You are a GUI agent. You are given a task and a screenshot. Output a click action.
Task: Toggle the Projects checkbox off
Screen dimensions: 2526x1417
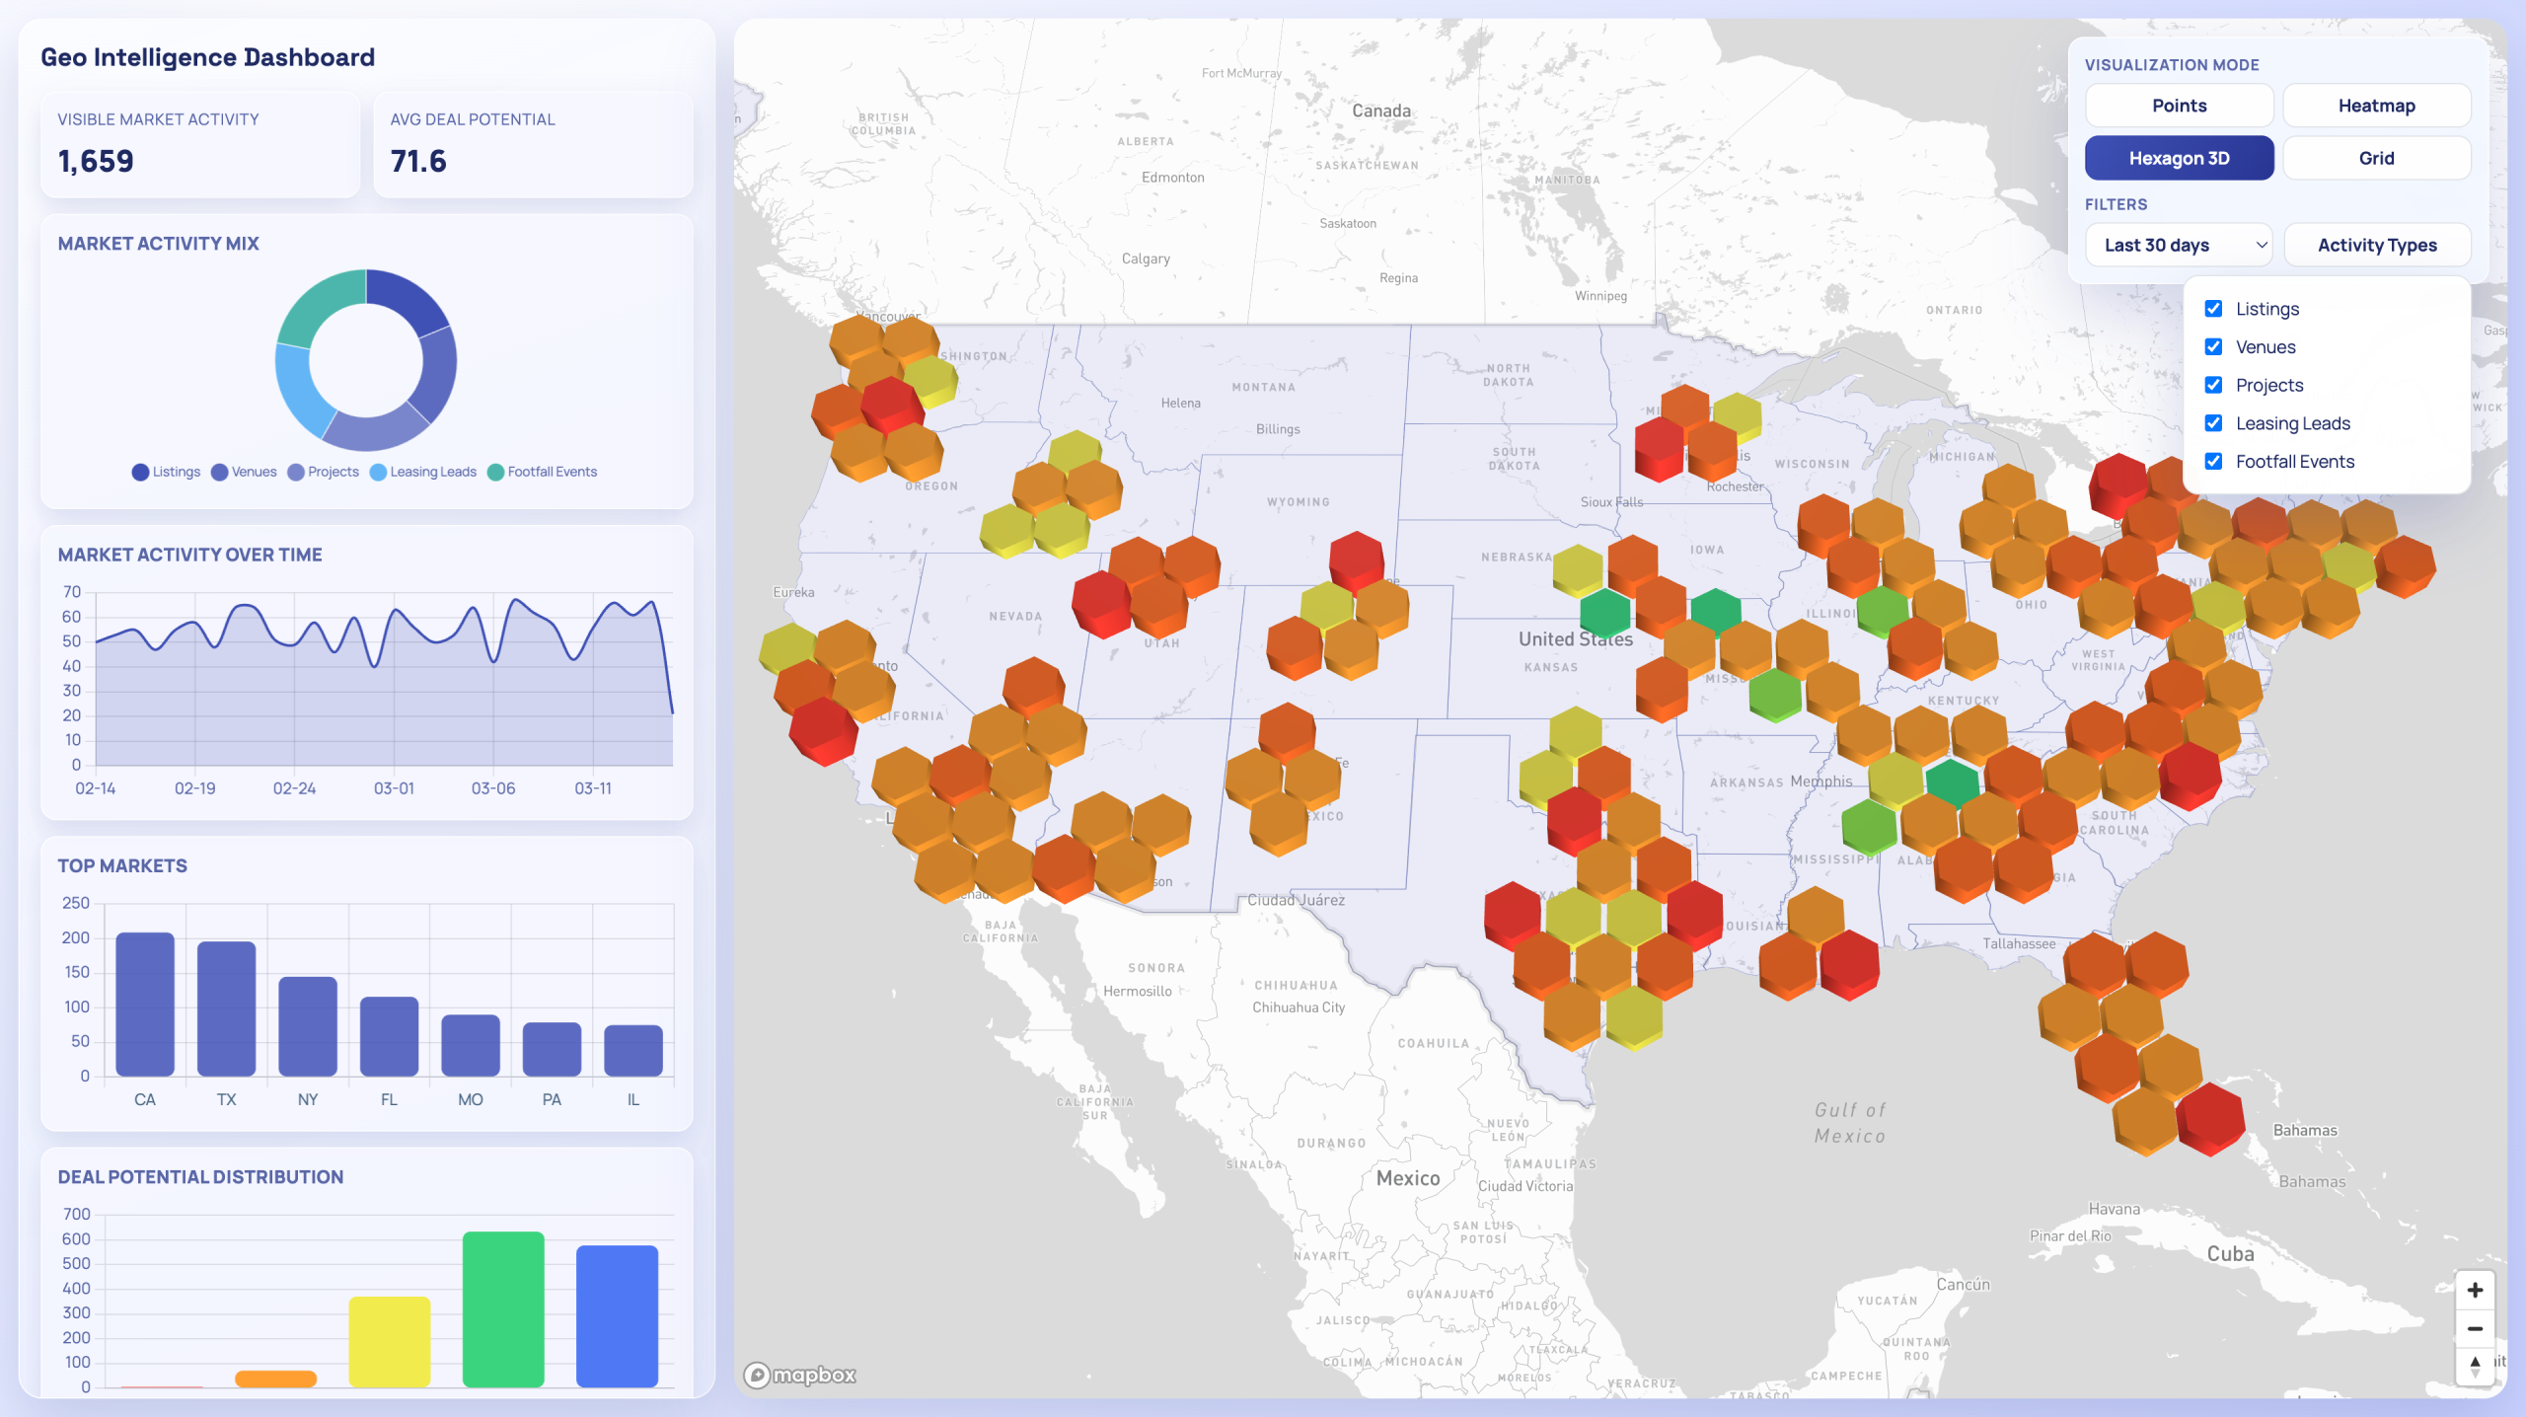pos(2214,385)
